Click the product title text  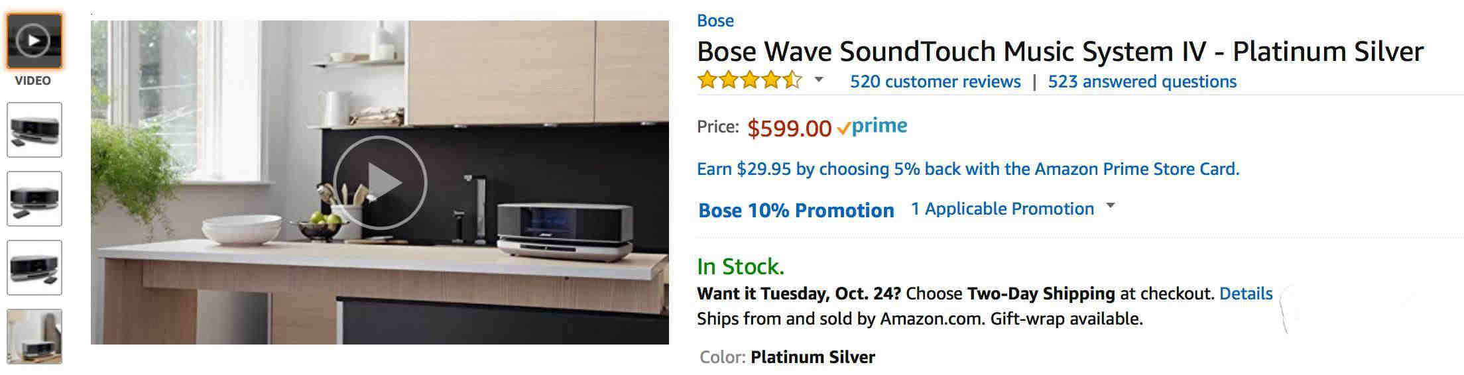1060,52
